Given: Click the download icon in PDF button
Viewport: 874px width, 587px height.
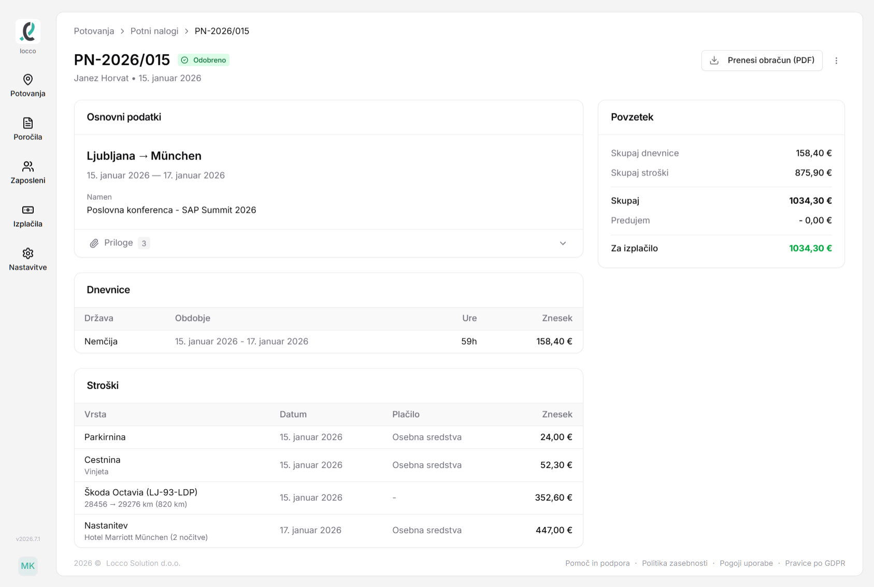Looking at the screenshot, I should tap(714, 60).
